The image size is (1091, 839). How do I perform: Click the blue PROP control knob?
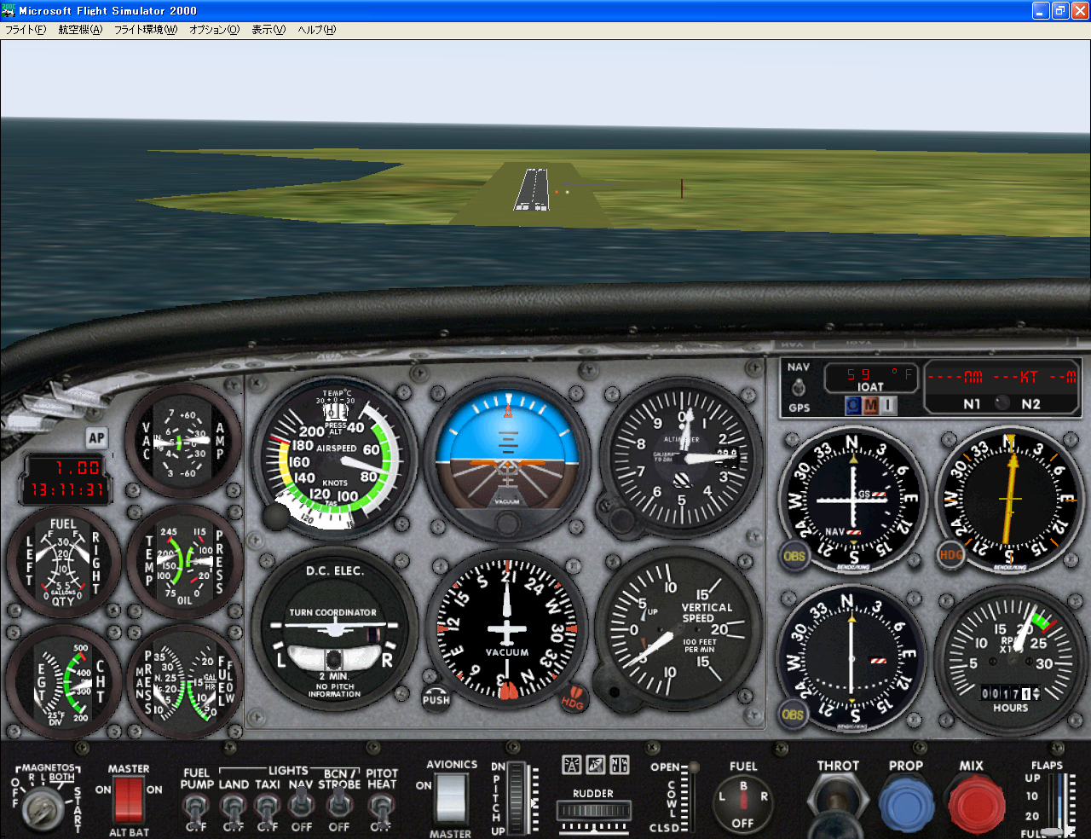coord(906,805)
